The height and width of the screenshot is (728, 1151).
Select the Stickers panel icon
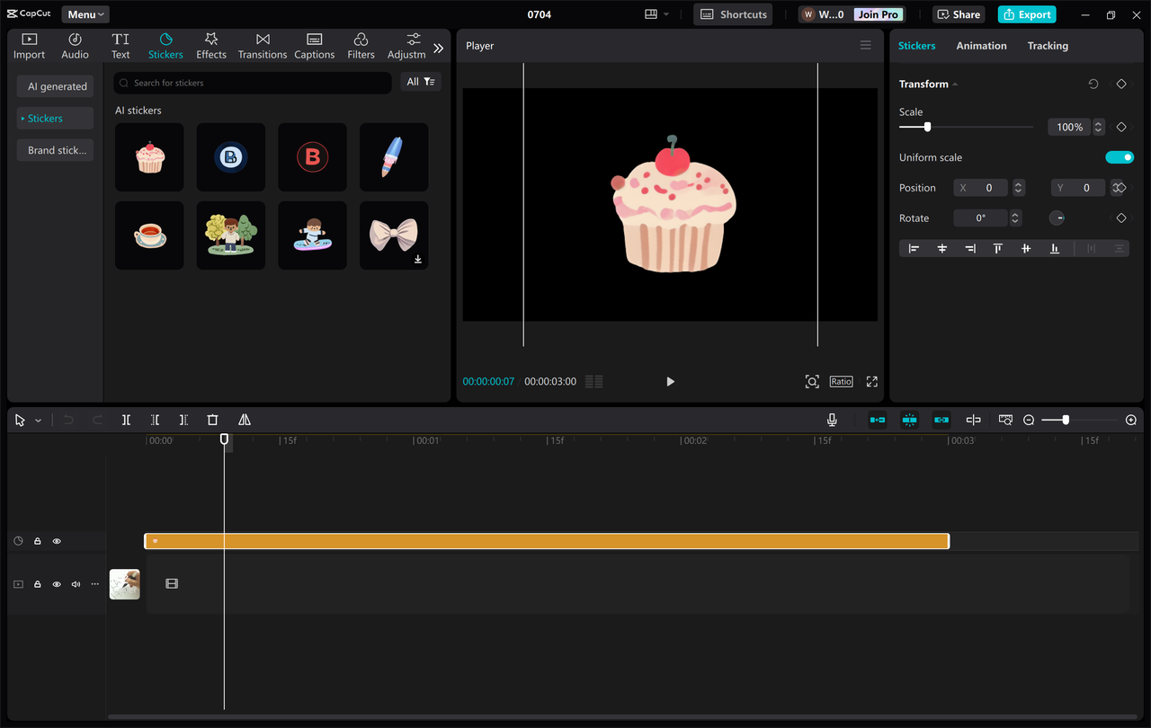165,45
